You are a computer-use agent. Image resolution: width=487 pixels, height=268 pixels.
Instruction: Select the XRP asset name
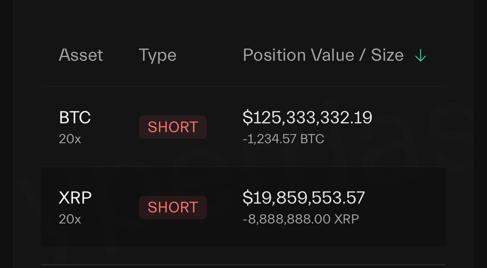(75, 198)
